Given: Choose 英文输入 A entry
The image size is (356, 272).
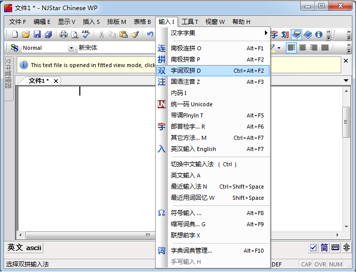Looking at the screenshot, I should tap(213, 175).
